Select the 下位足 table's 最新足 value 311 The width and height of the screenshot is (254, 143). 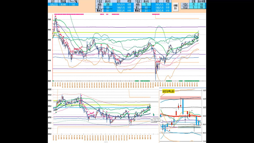click(x=146, y=11)
